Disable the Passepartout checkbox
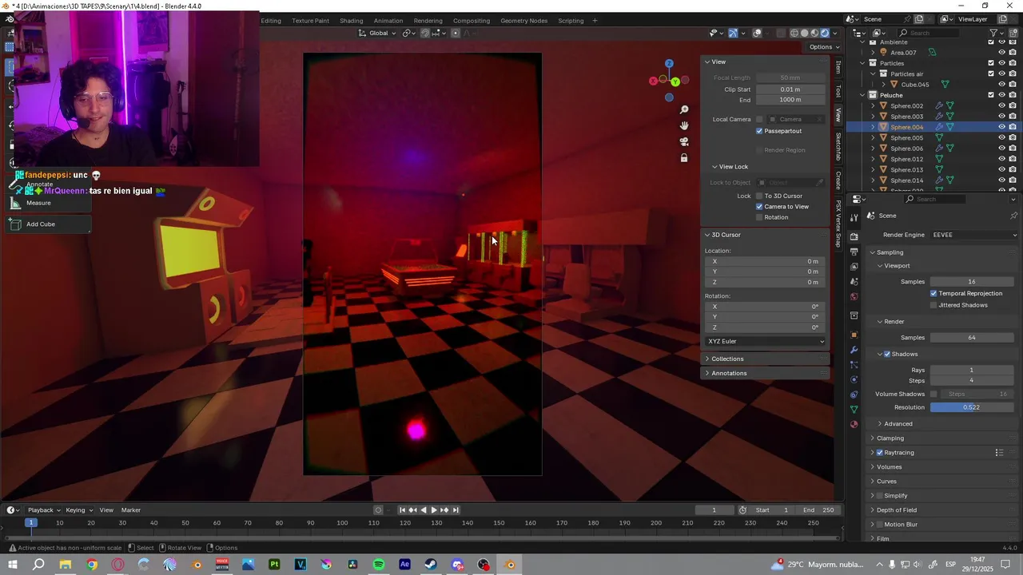The height and width of the screenshot is (575, 1023). point(759,131)
